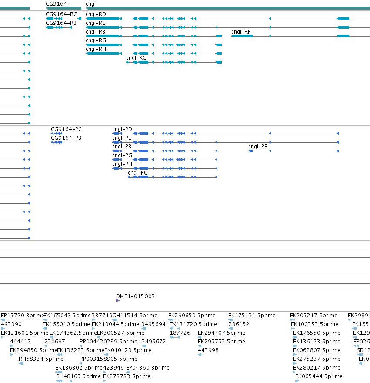Select the cngl-PD protein feature
This screenshot has width=370, height=383.
coord(225,134)
